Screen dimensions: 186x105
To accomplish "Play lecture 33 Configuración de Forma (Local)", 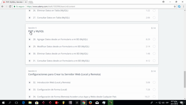I will point(30,90).
